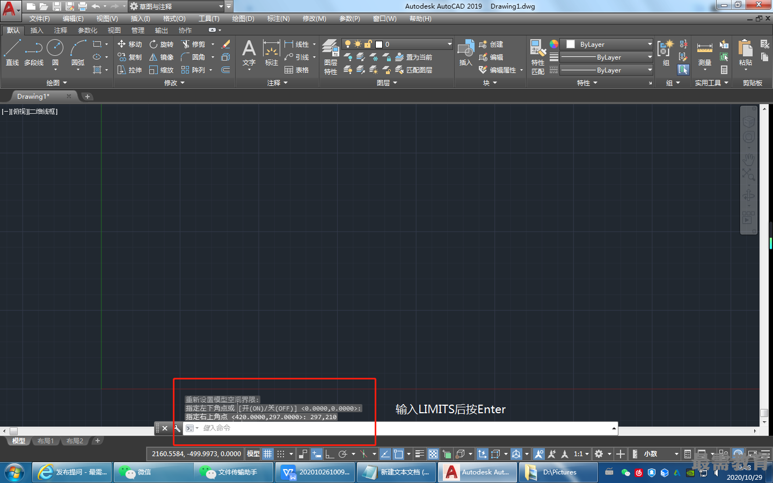The height and width of the screenshot is (483, 773).
Task: Select the Line (直线) drawing tool
Action: [12, 53]
